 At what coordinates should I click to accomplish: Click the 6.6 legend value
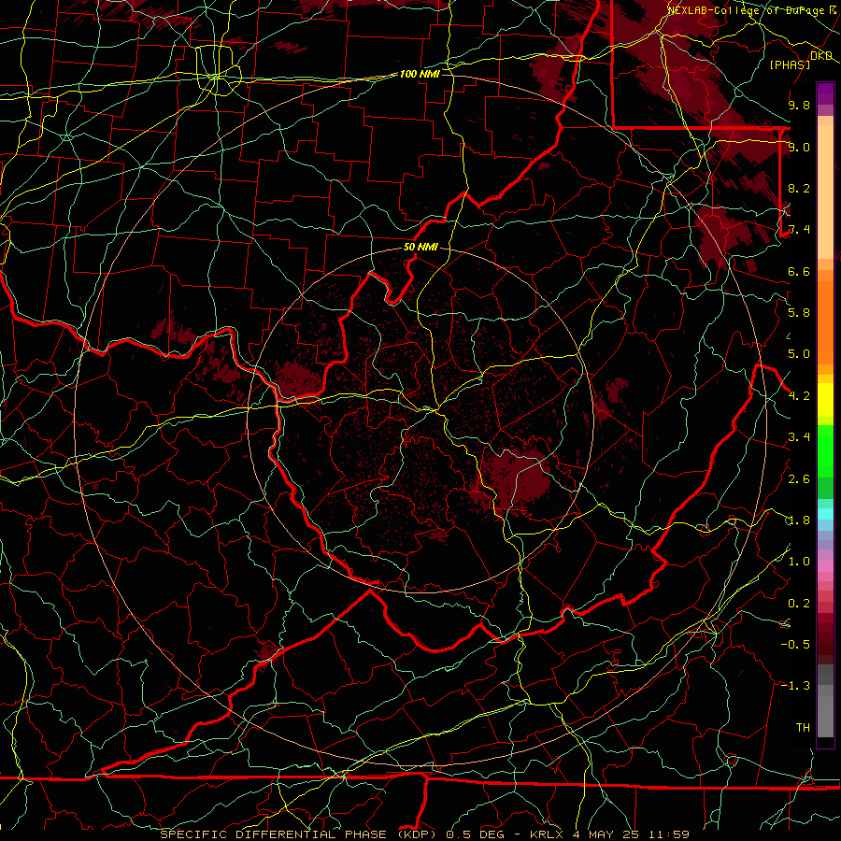tap(799, 271)
